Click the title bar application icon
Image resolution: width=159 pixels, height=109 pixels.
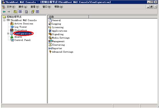3,2
